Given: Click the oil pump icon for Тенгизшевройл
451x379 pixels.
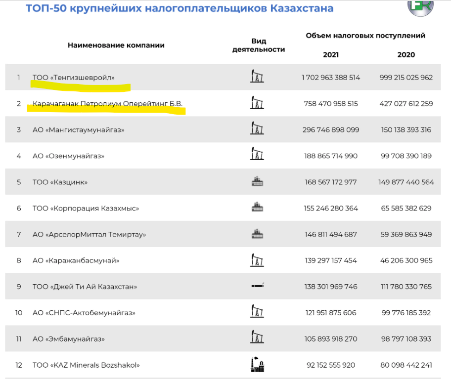Looking at the screenshot, I should pyautogui.click(x=257, y=76).
